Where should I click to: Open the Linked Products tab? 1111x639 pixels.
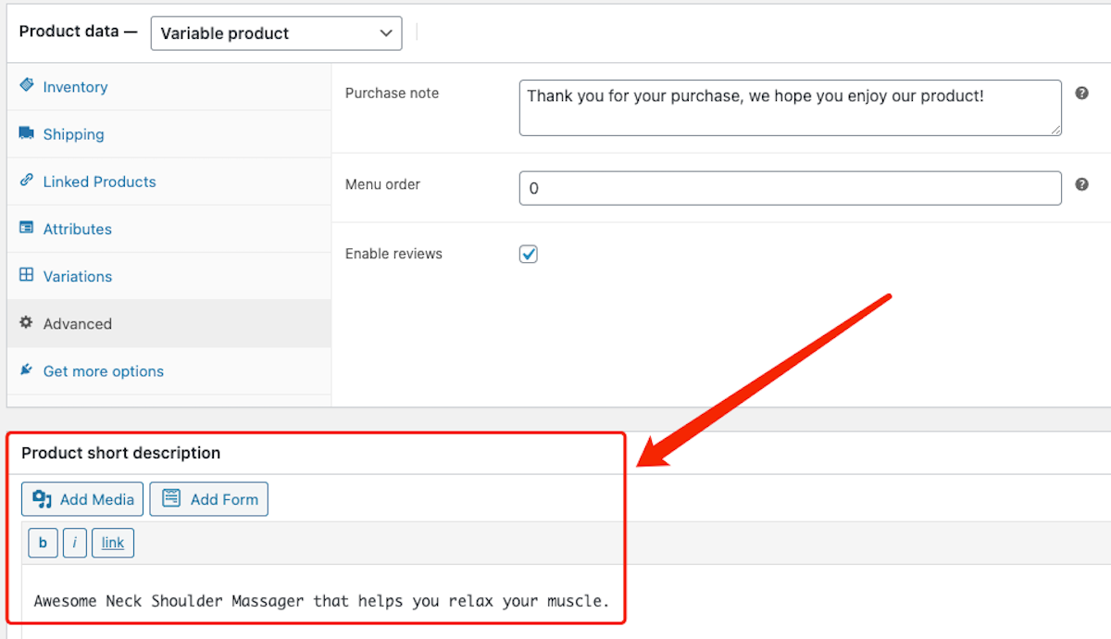(x=169, y=182)
